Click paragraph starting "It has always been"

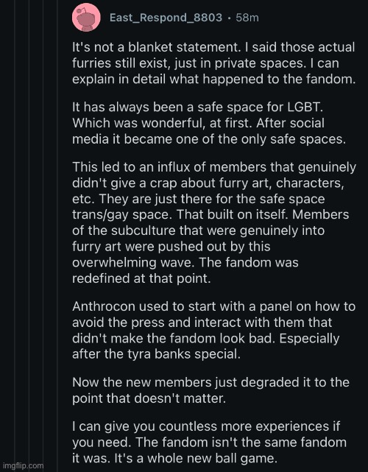point(209,123)
